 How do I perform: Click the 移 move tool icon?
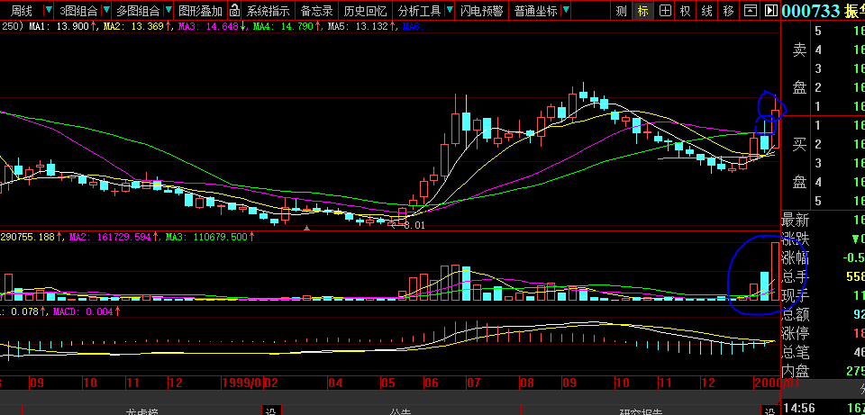(x=729, y=11)
